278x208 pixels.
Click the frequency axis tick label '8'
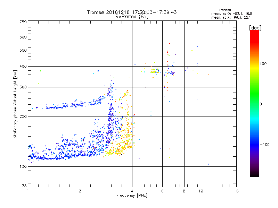click(184, 191)
